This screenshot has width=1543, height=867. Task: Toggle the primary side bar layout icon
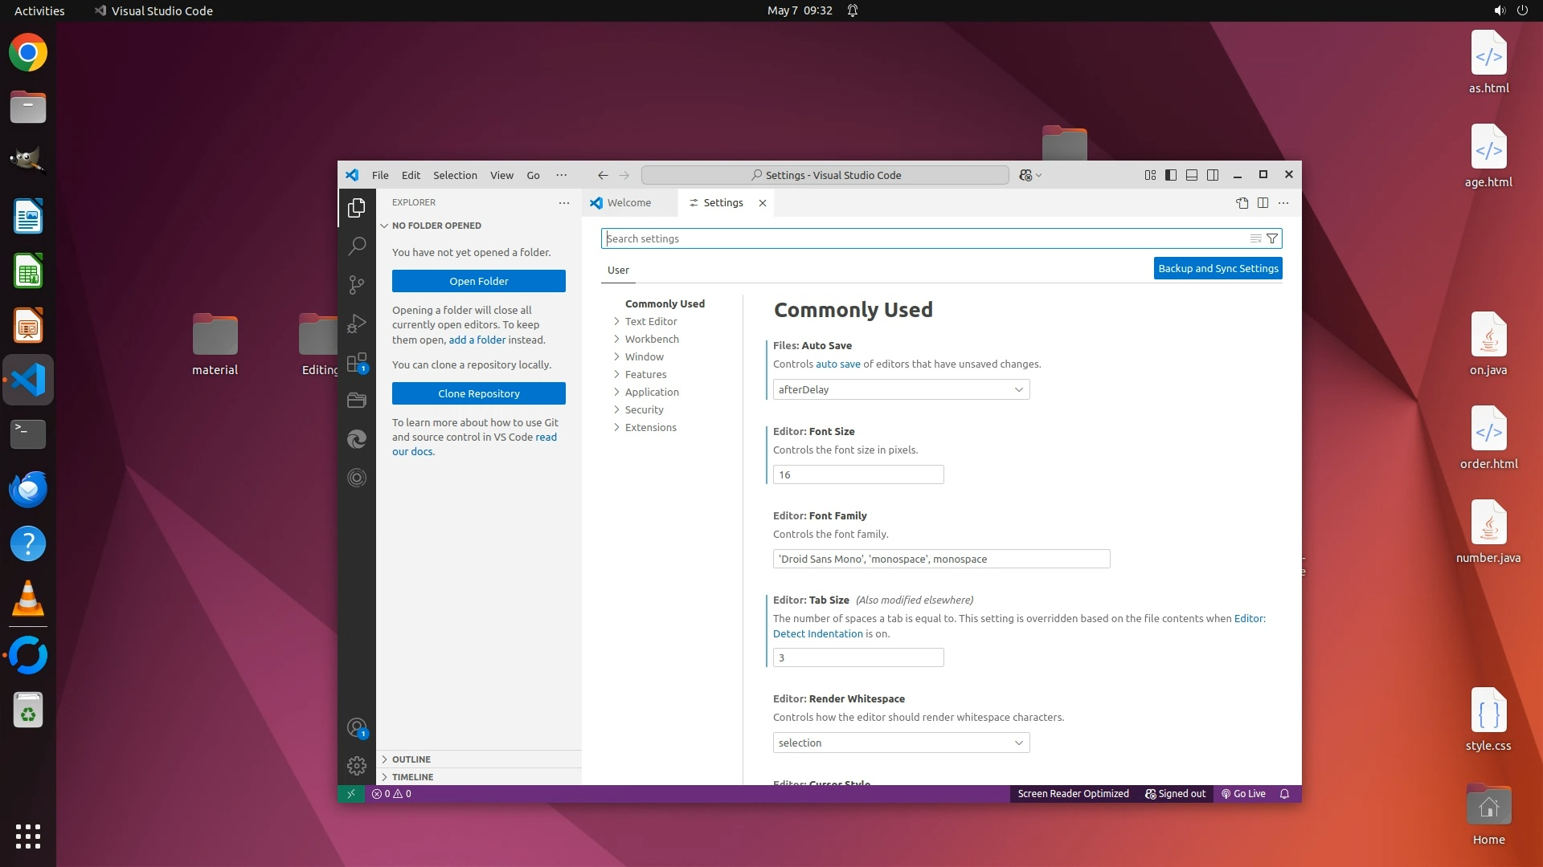pos(1171,175)
